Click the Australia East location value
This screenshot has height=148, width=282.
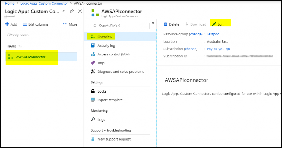(217, 41)
